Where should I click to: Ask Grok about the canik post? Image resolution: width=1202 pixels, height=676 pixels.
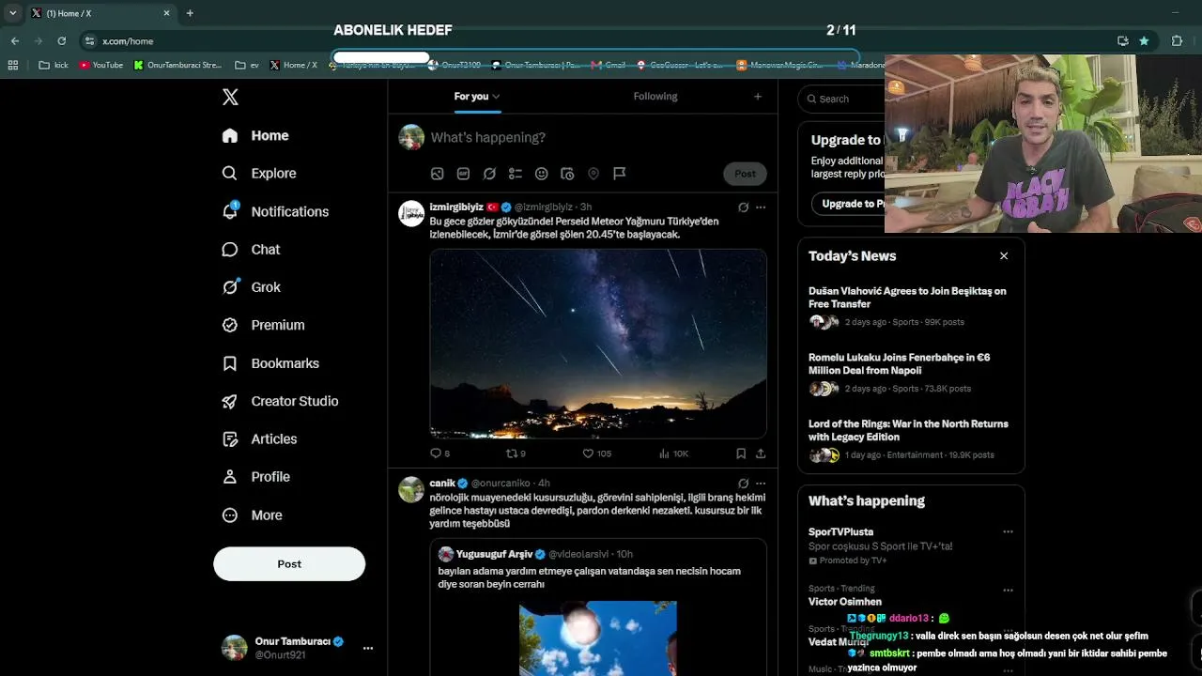coord(743,484)
